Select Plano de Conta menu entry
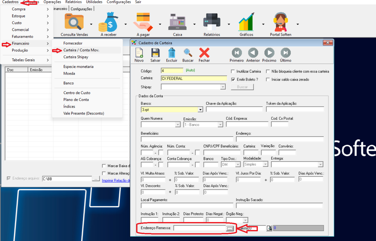This screenshot has height=241, width=376. pyautogui.click(x=87, y=100)
